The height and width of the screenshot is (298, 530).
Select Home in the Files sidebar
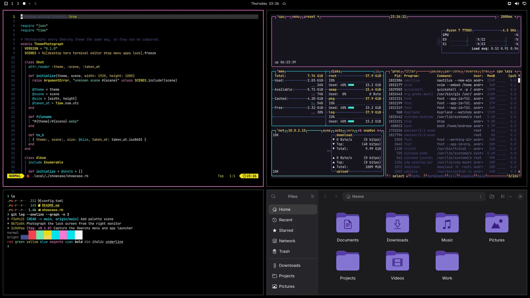pos(293,209)
